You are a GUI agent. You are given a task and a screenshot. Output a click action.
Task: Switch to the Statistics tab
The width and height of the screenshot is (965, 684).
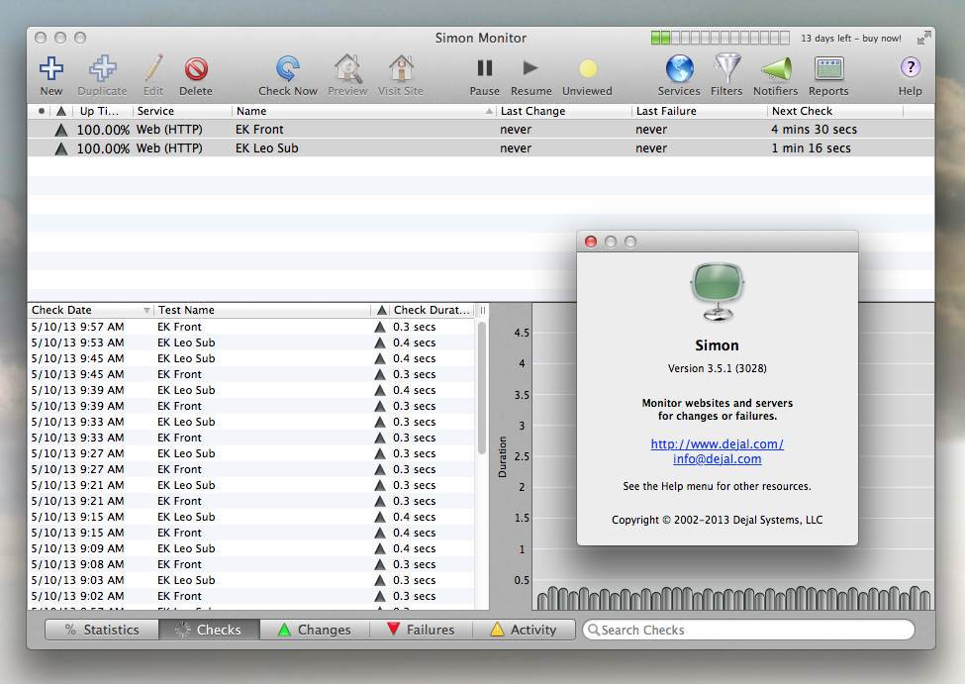point(102,630)
